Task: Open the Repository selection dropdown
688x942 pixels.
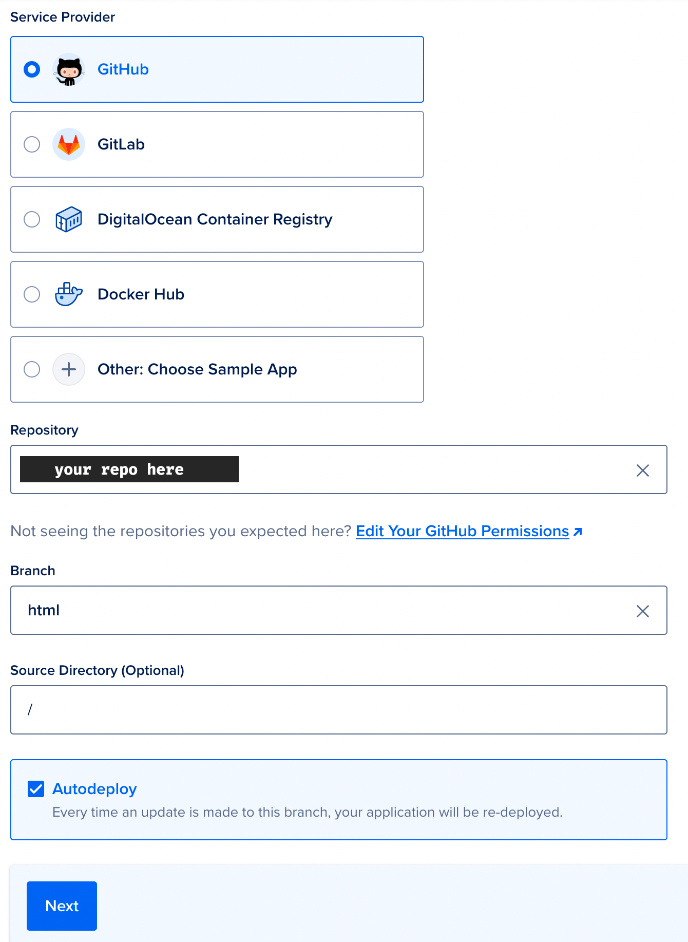Action: click(x=411, y=469)
